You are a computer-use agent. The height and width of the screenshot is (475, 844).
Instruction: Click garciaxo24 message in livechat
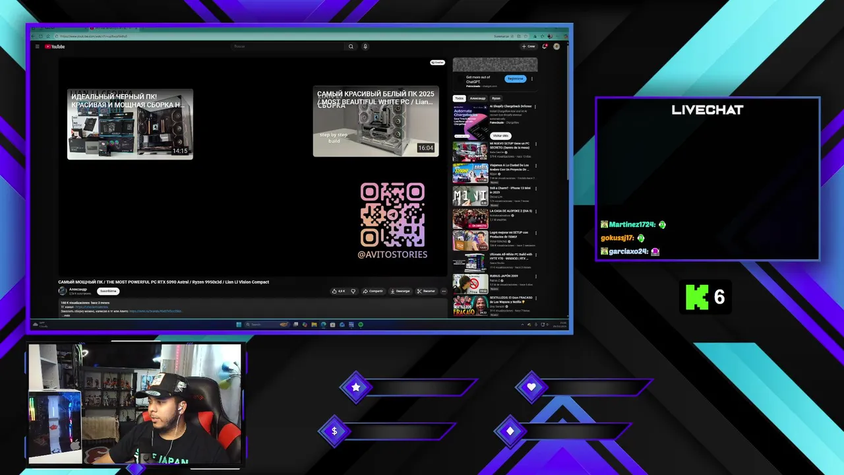coord(630,251)
